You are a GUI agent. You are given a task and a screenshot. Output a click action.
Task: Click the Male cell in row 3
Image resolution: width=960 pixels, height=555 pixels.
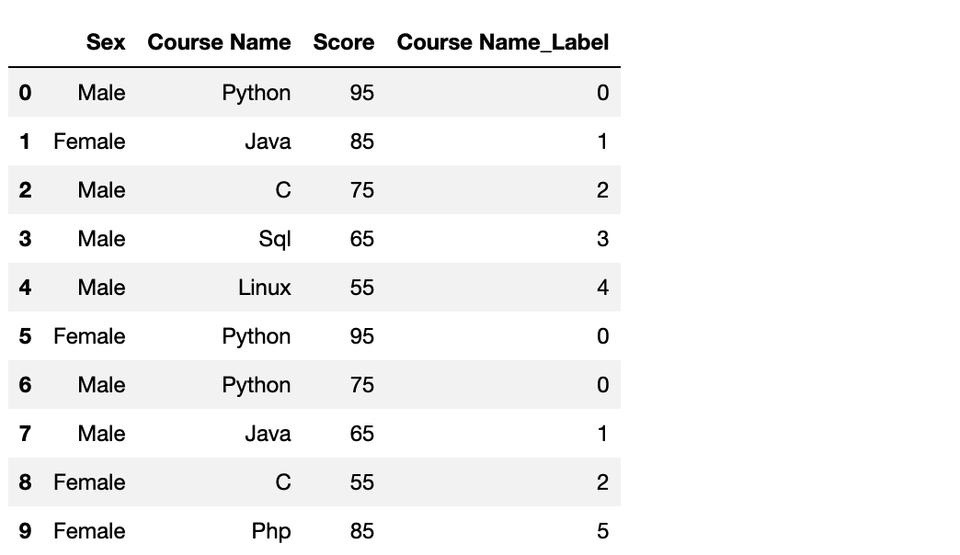pyautogui.click(x=102, y=239)
